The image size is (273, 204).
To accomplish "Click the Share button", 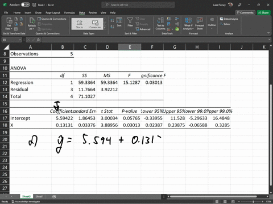I will click(264, 12).
